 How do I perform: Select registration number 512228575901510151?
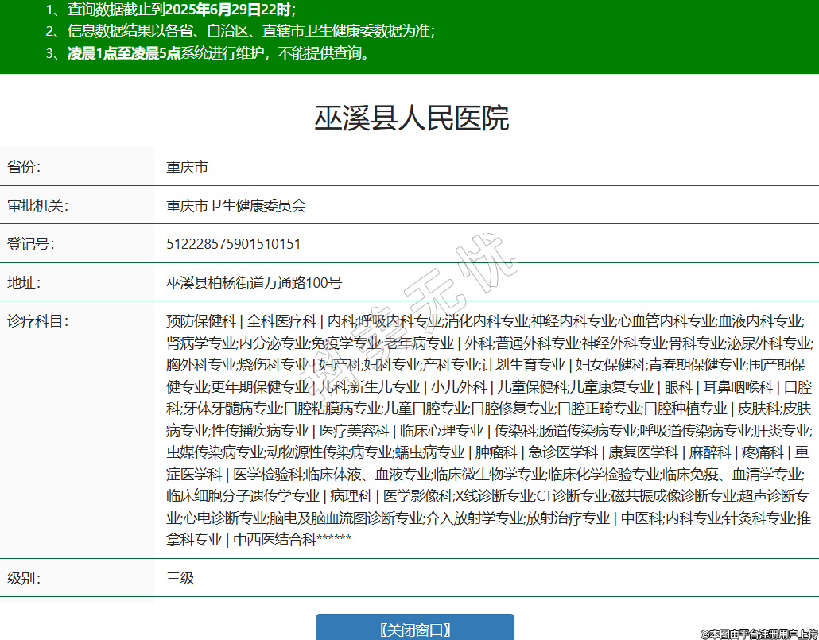(x=233, y=243)
